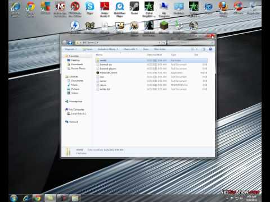Open Skype from the desktop

(90, 8)
